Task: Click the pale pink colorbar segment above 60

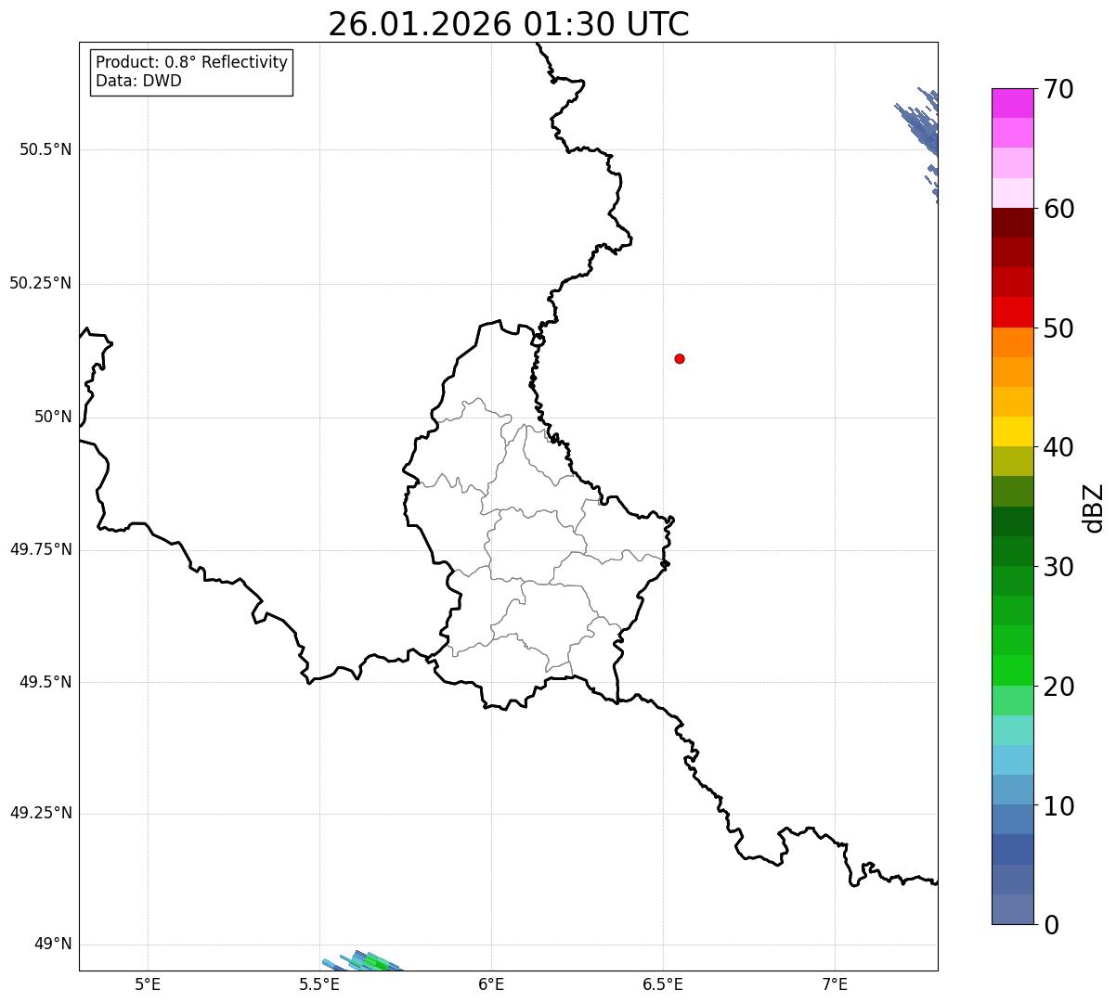Action: (x=1013, y=193)
